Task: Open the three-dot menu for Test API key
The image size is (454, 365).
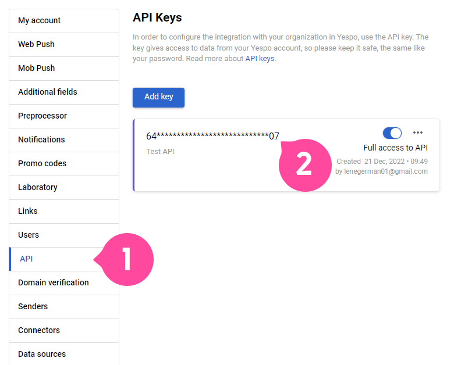Action: [417, 133]
